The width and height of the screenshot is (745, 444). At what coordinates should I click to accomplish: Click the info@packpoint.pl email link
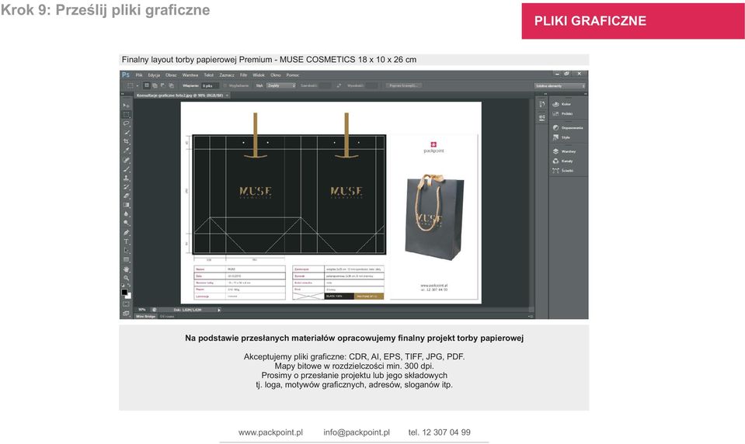357,432
